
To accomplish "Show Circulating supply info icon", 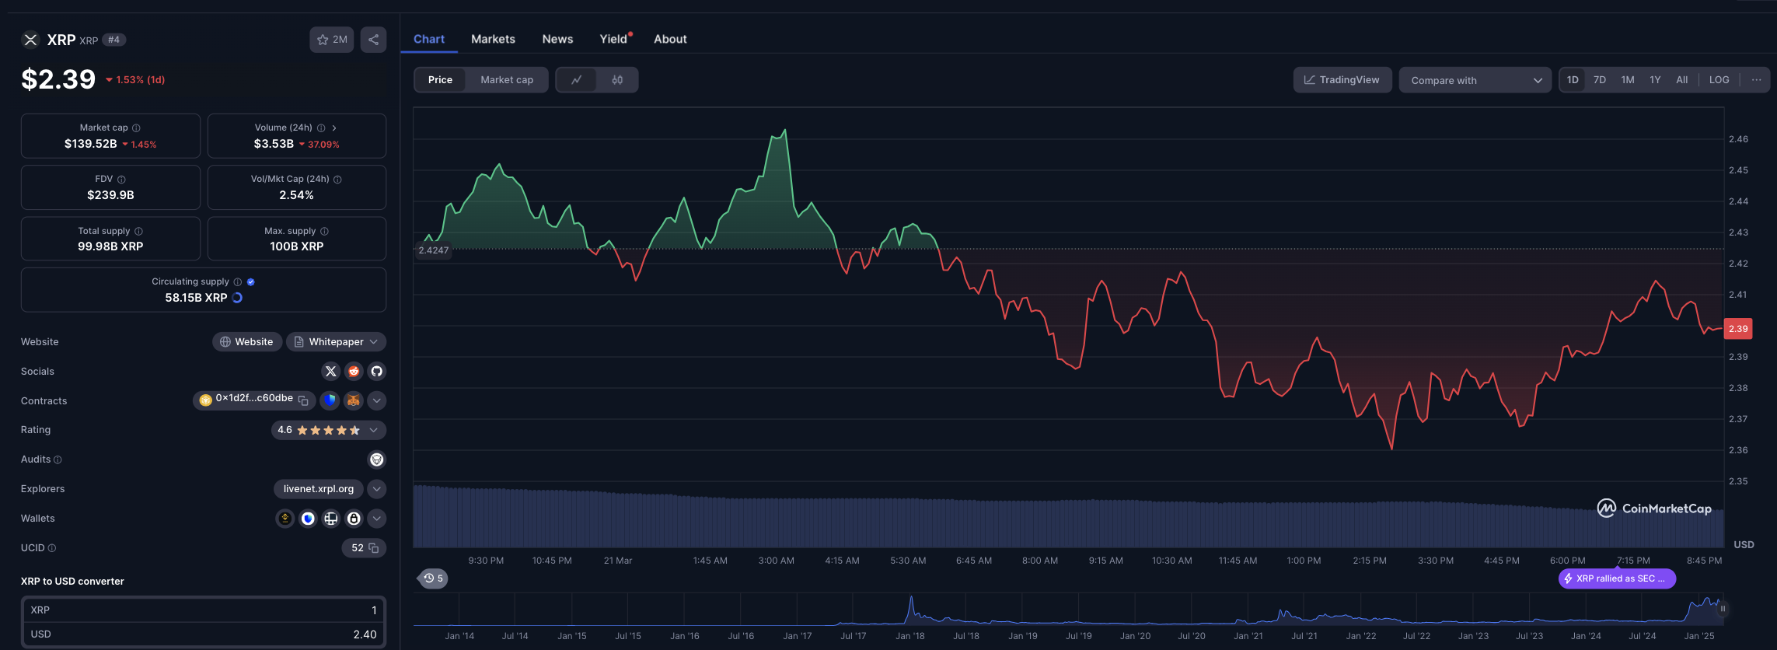I will click(x=238, y=281).
